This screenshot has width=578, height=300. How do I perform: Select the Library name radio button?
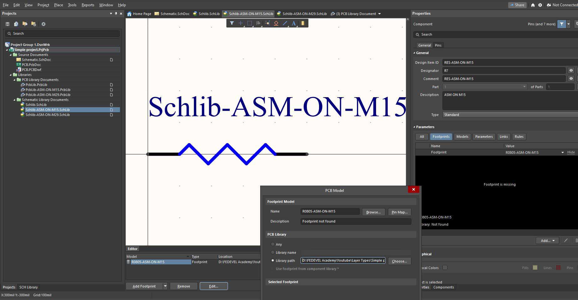273,252
